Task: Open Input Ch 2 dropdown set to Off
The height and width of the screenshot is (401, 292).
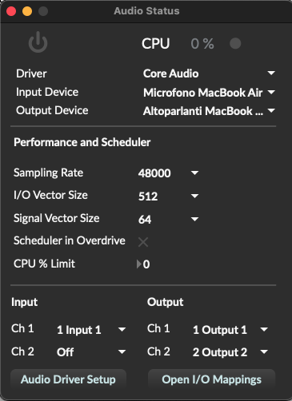Action: click(x=91, y=352)
